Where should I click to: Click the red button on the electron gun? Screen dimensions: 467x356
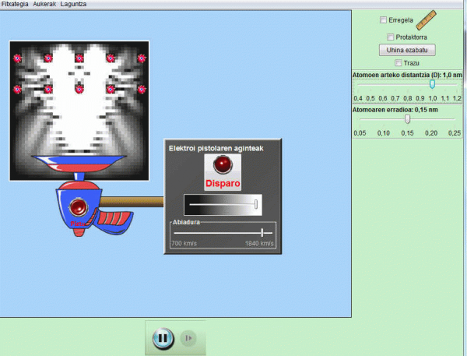pyautogui.click(x=79, y=207)
